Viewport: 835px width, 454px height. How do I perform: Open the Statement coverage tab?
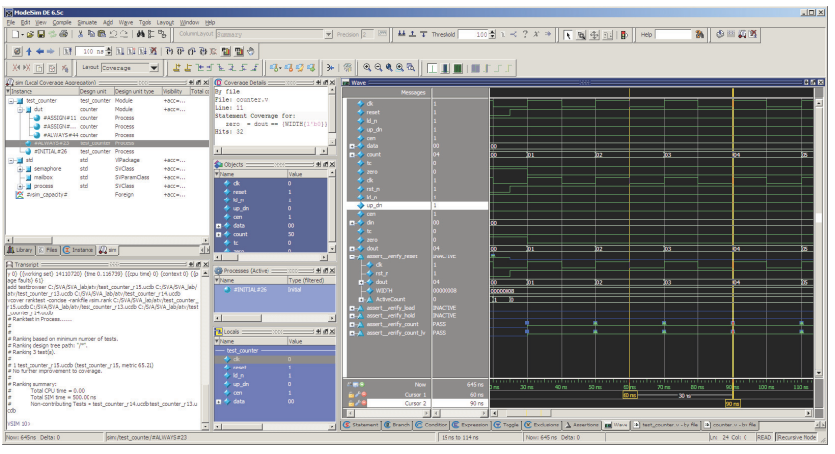[x=361, y=425]
